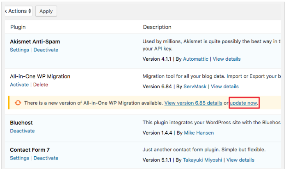View details for Contact Form 7
286x169 pixels.
coord(240,160)
